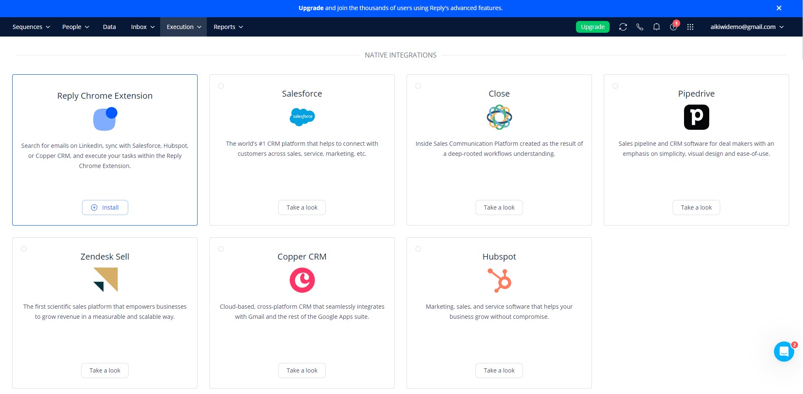Take a look at Pipedrive integration
Viewport: 803px width, 394px height.
tap(697, 208)
